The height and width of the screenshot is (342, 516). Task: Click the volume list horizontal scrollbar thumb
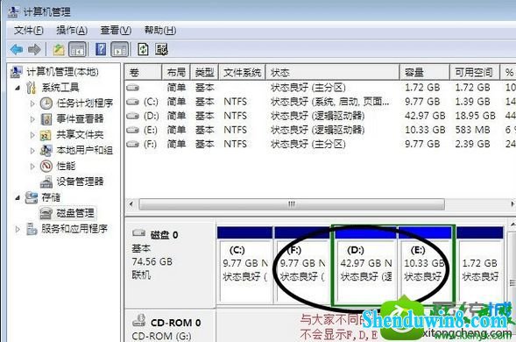pyautogui.click(x=292, y=204)
